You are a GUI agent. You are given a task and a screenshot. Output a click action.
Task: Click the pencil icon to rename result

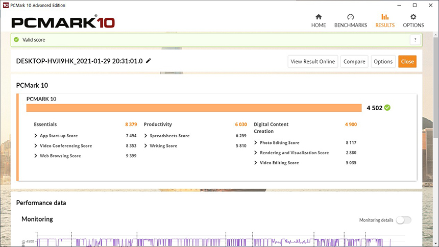coord(149,61)
